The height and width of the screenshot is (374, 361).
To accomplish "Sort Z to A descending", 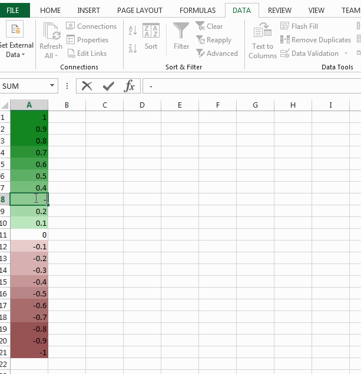I will 133,49.
